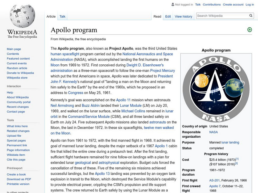Open the Contact page link

16,111
